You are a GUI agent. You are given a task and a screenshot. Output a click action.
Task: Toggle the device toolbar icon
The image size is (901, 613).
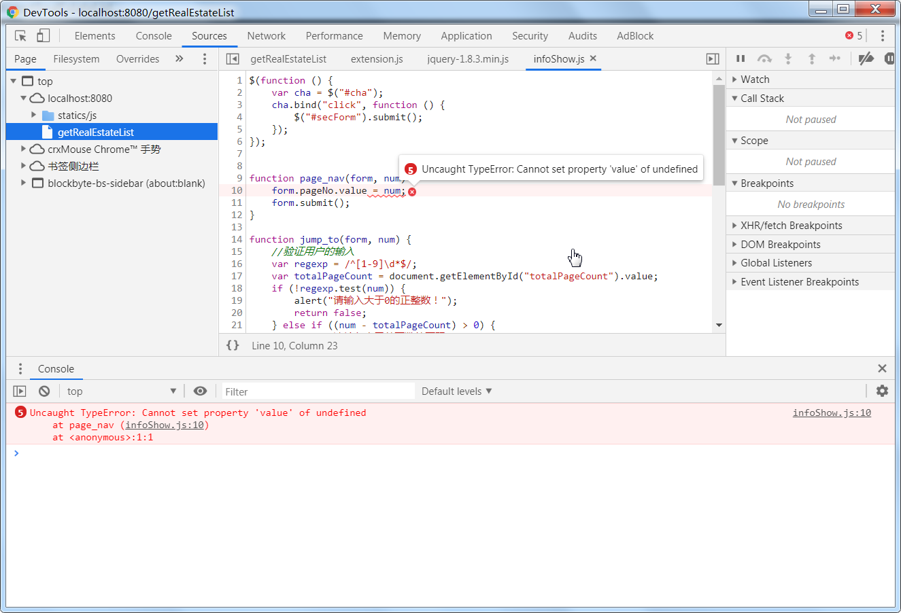coord(43,36)
